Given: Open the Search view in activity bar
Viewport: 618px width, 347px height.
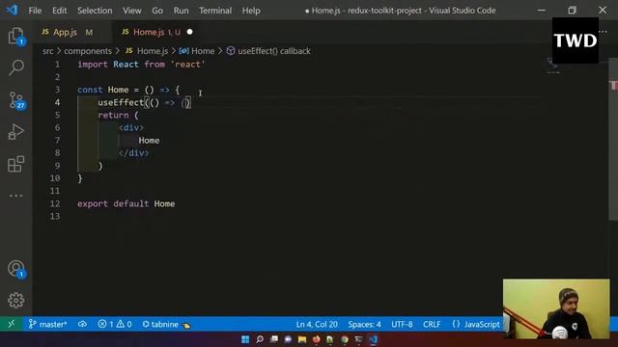Looking at the screenshot, I should 16,67.
